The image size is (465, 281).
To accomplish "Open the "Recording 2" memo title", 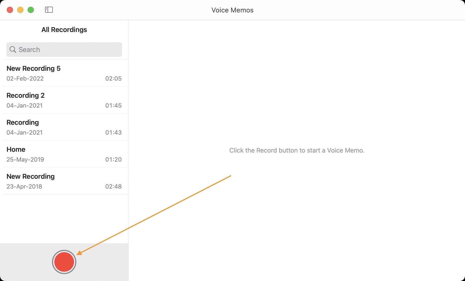I will pos(26,95).
